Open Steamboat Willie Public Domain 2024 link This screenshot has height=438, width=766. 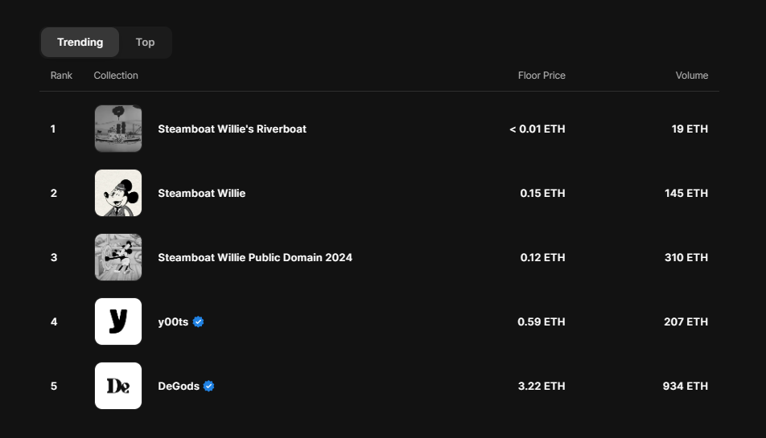pyautogui.click(x=254, y=257)
